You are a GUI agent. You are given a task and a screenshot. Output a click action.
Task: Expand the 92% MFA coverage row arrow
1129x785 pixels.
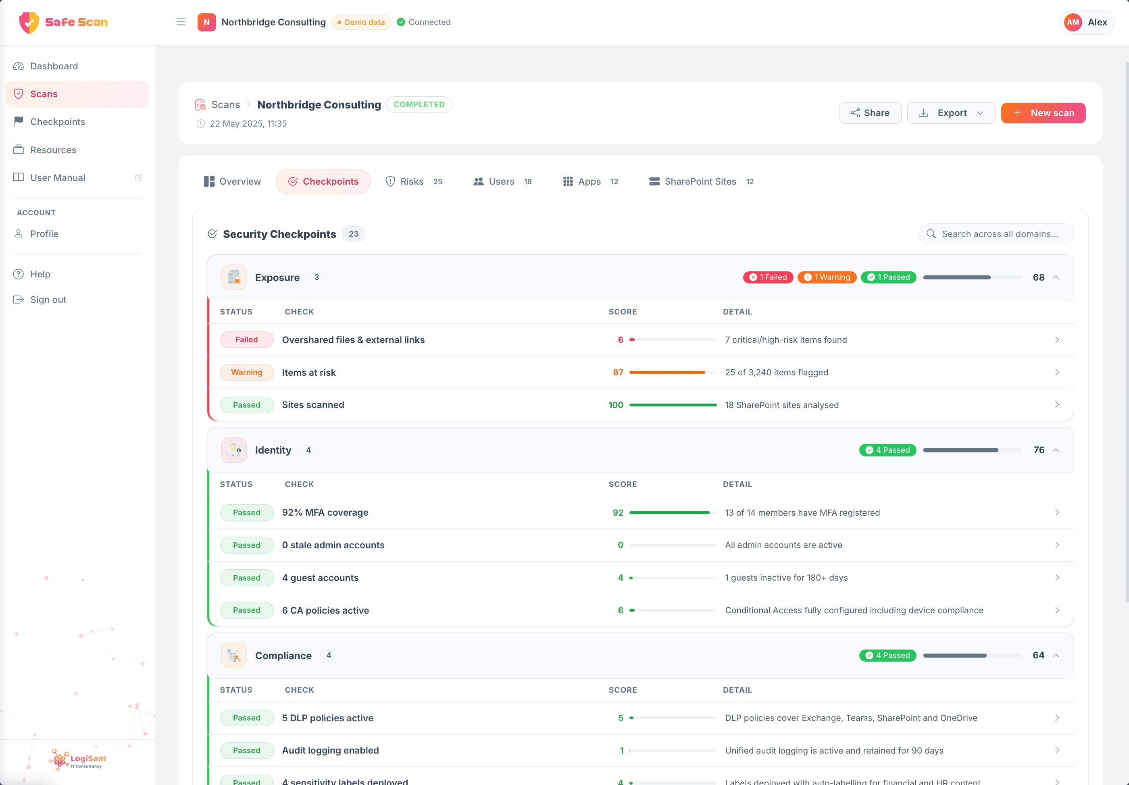point(1057,512)
